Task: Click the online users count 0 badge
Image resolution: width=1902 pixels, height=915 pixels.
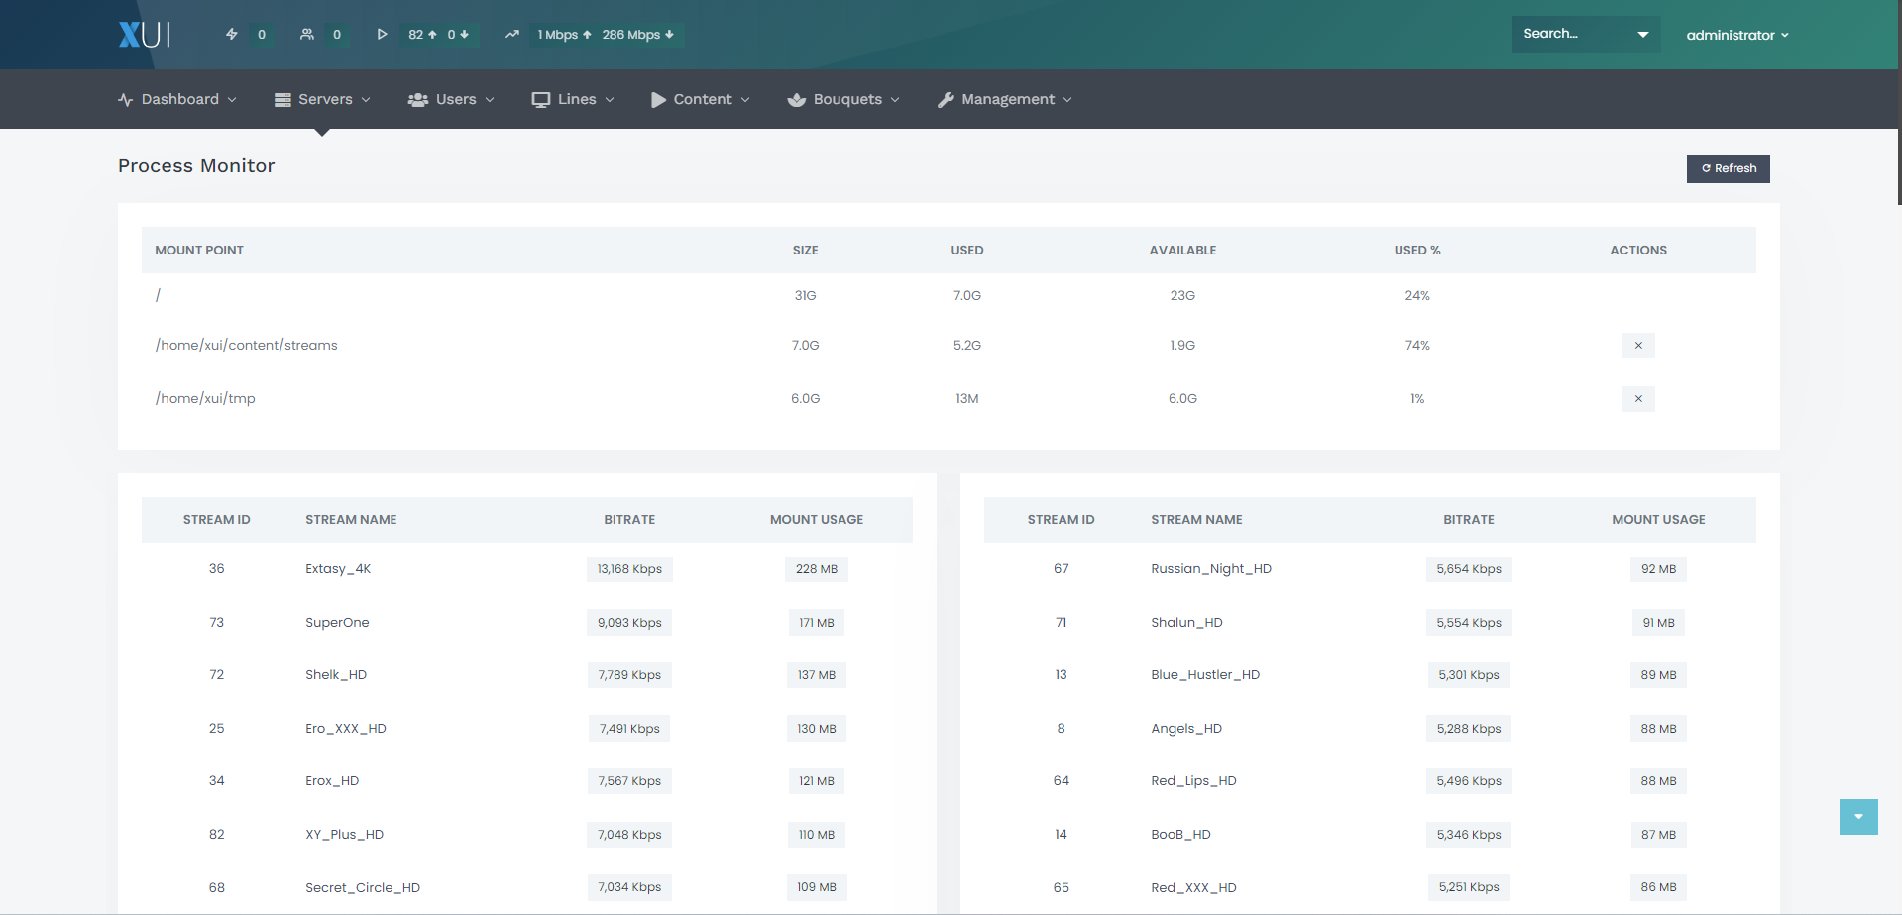Action: tap(337, 35)
